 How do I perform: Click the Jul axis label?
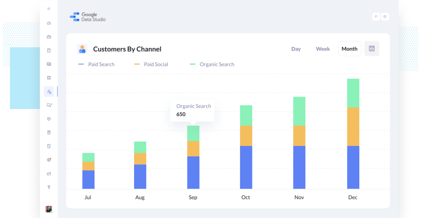tap(88, 197)
